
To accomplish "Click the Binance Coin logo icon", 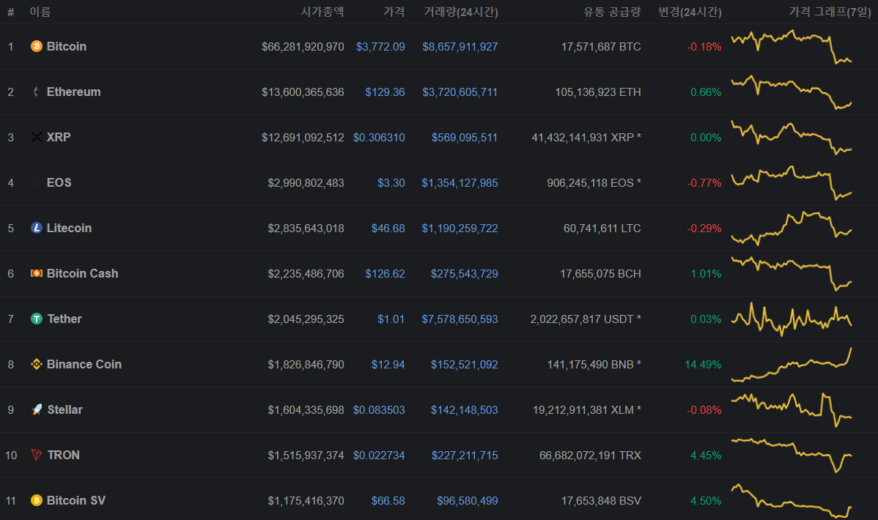I will click(x=37, y=365).
